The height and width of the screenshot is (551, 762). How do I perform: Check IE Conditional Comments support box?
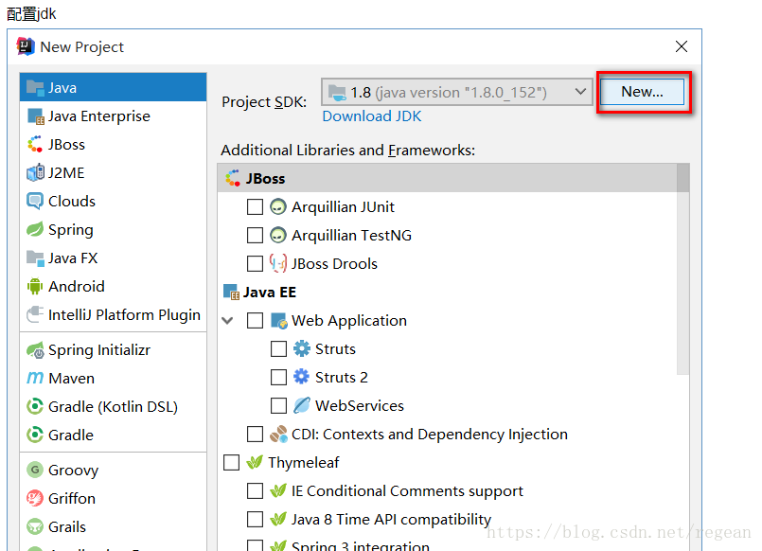[x=256, y=490]
